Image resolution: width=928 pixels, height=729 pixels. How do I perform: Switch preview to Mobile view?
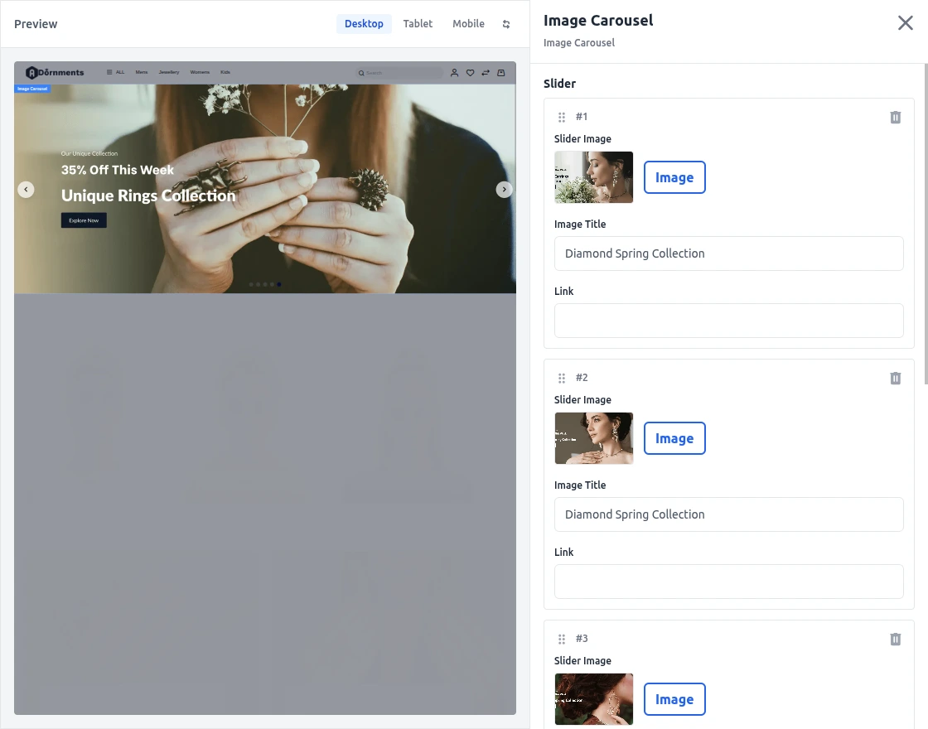(468, 24)
